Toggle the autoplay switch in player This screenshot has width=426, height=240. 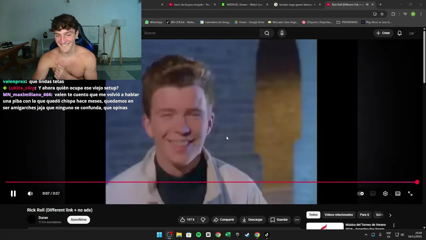click(x=360, y=193)
